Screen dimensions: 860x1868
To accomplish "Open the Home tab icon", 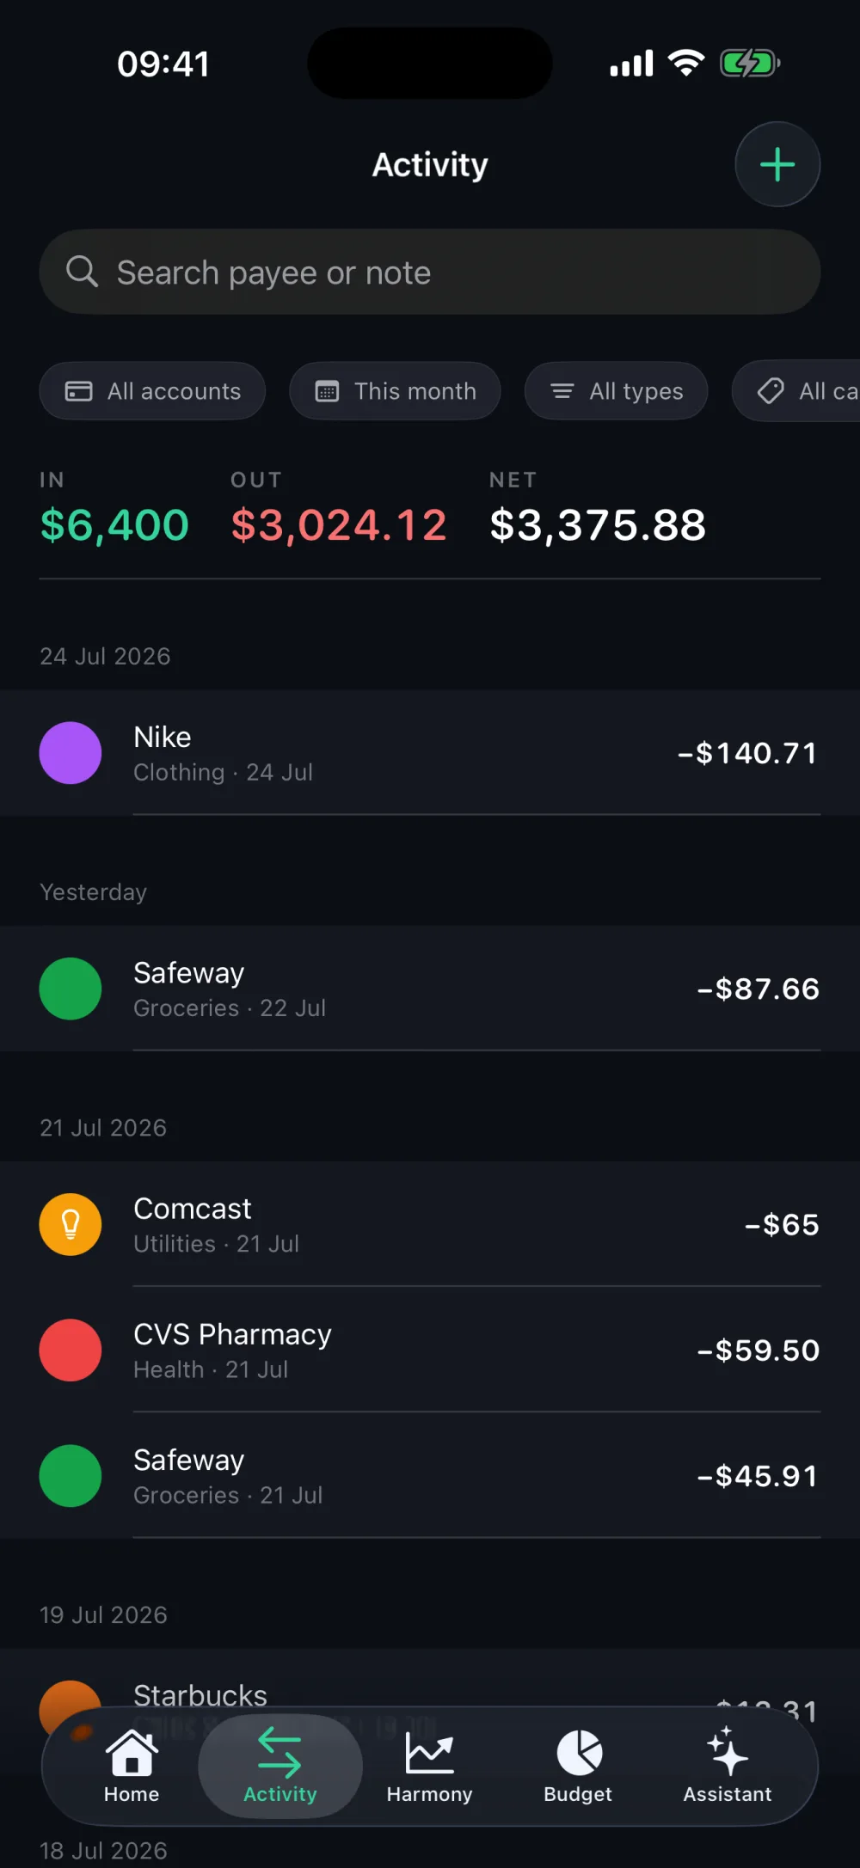I will coord(132,1752).
